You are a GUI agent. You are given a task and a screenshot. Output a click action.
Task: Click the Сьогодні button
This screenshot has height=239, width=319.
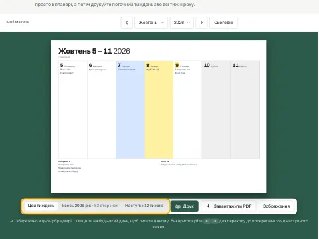tap(223, 23)
